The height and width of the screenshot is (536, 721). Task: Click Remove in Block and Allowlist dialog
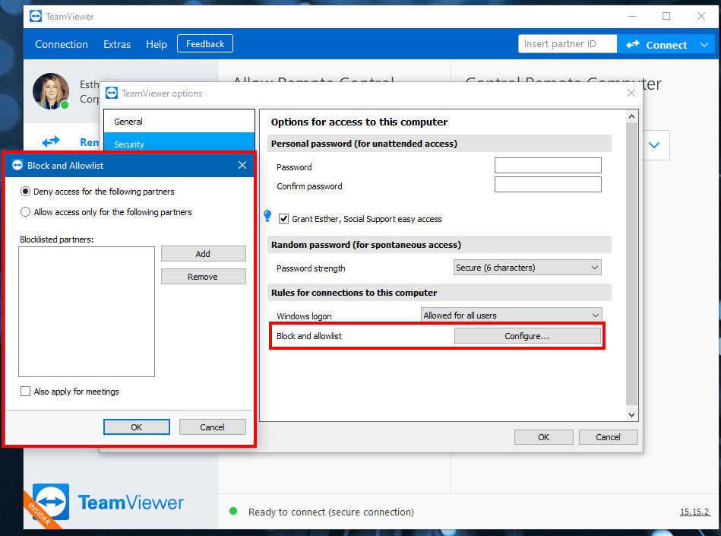click(204, 277)
